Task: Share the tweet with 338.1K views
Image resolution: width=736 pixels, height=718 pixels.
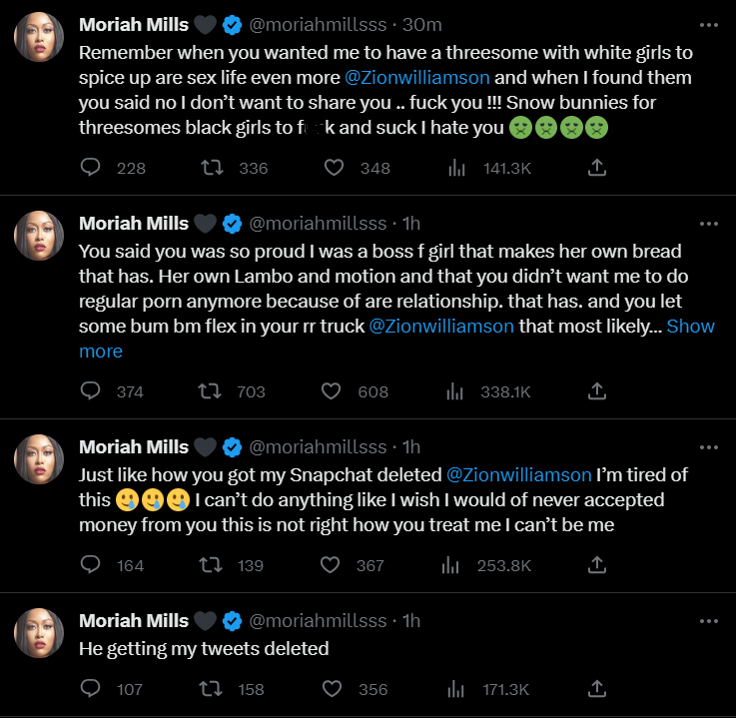Action: (x=597, y=391)
